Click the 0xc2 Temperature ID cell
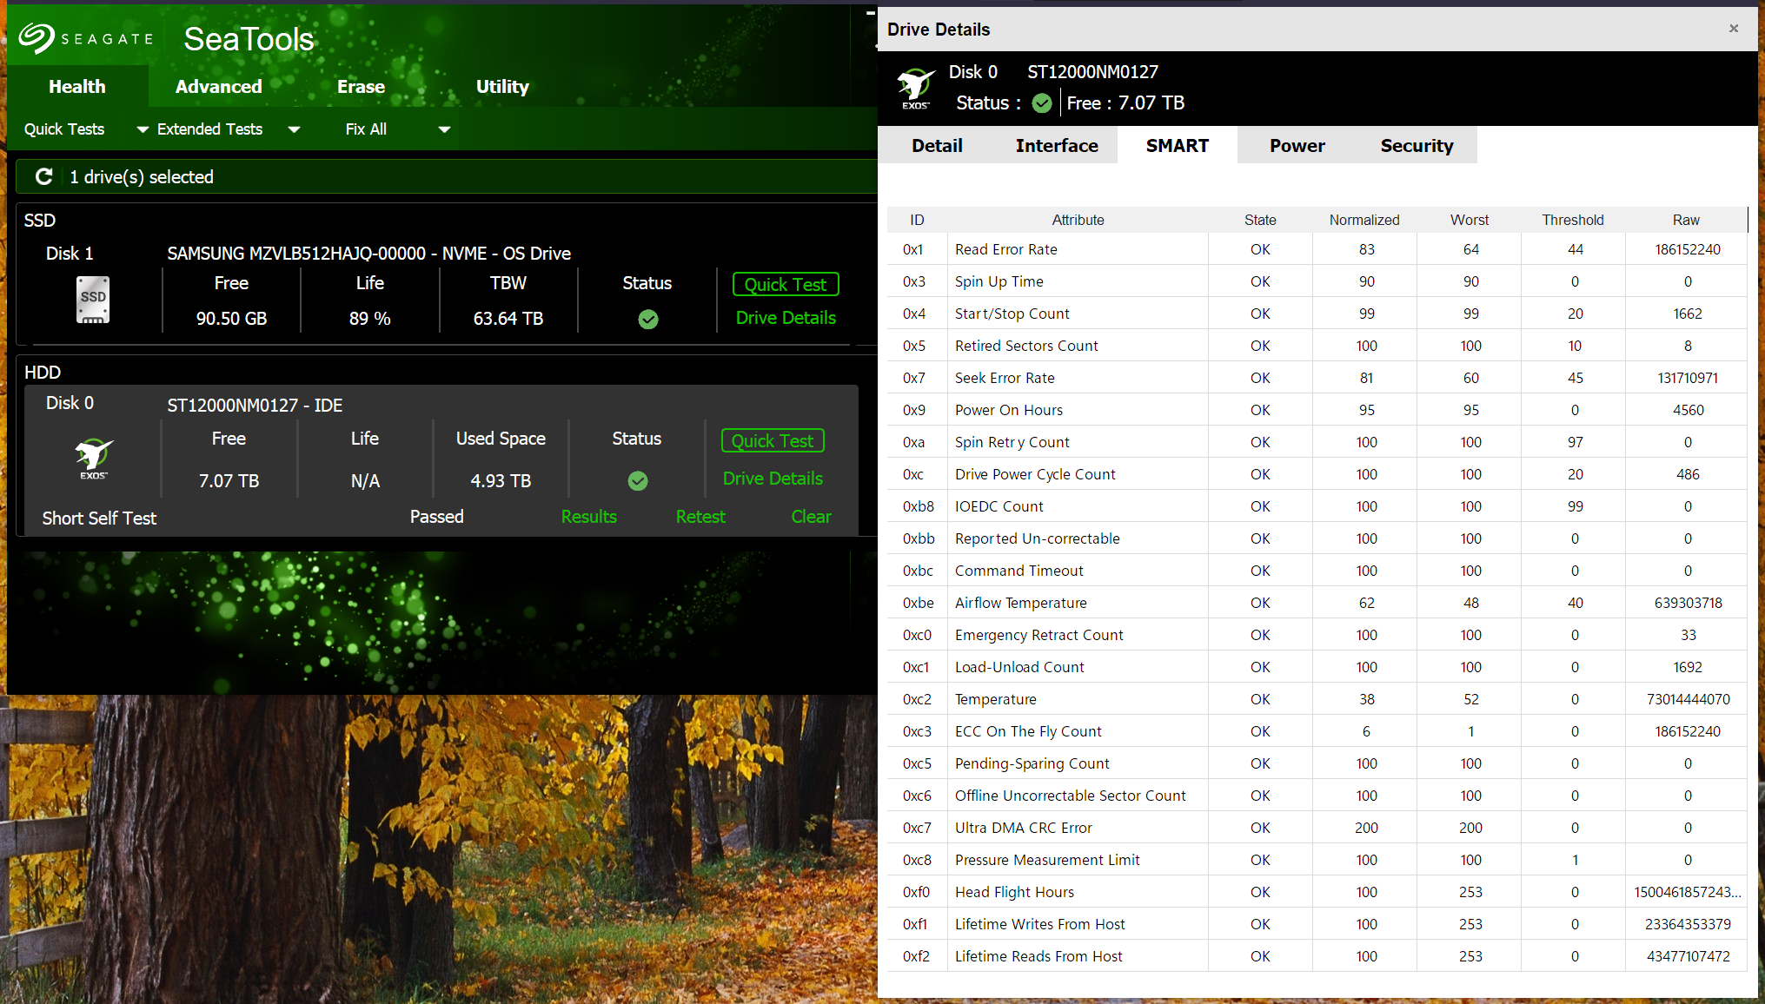1765x1004 pixels. 917,699
